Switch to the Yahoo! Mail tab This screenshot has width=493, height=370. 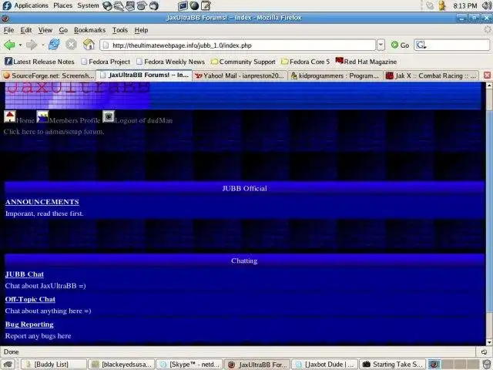click(240, 76)
